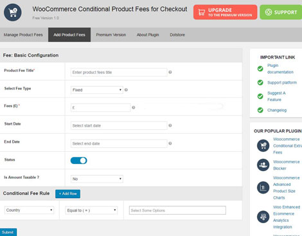Click the plugin shopping cart logo
This screenshot has height=236, width=302.
tap(13, 12)
